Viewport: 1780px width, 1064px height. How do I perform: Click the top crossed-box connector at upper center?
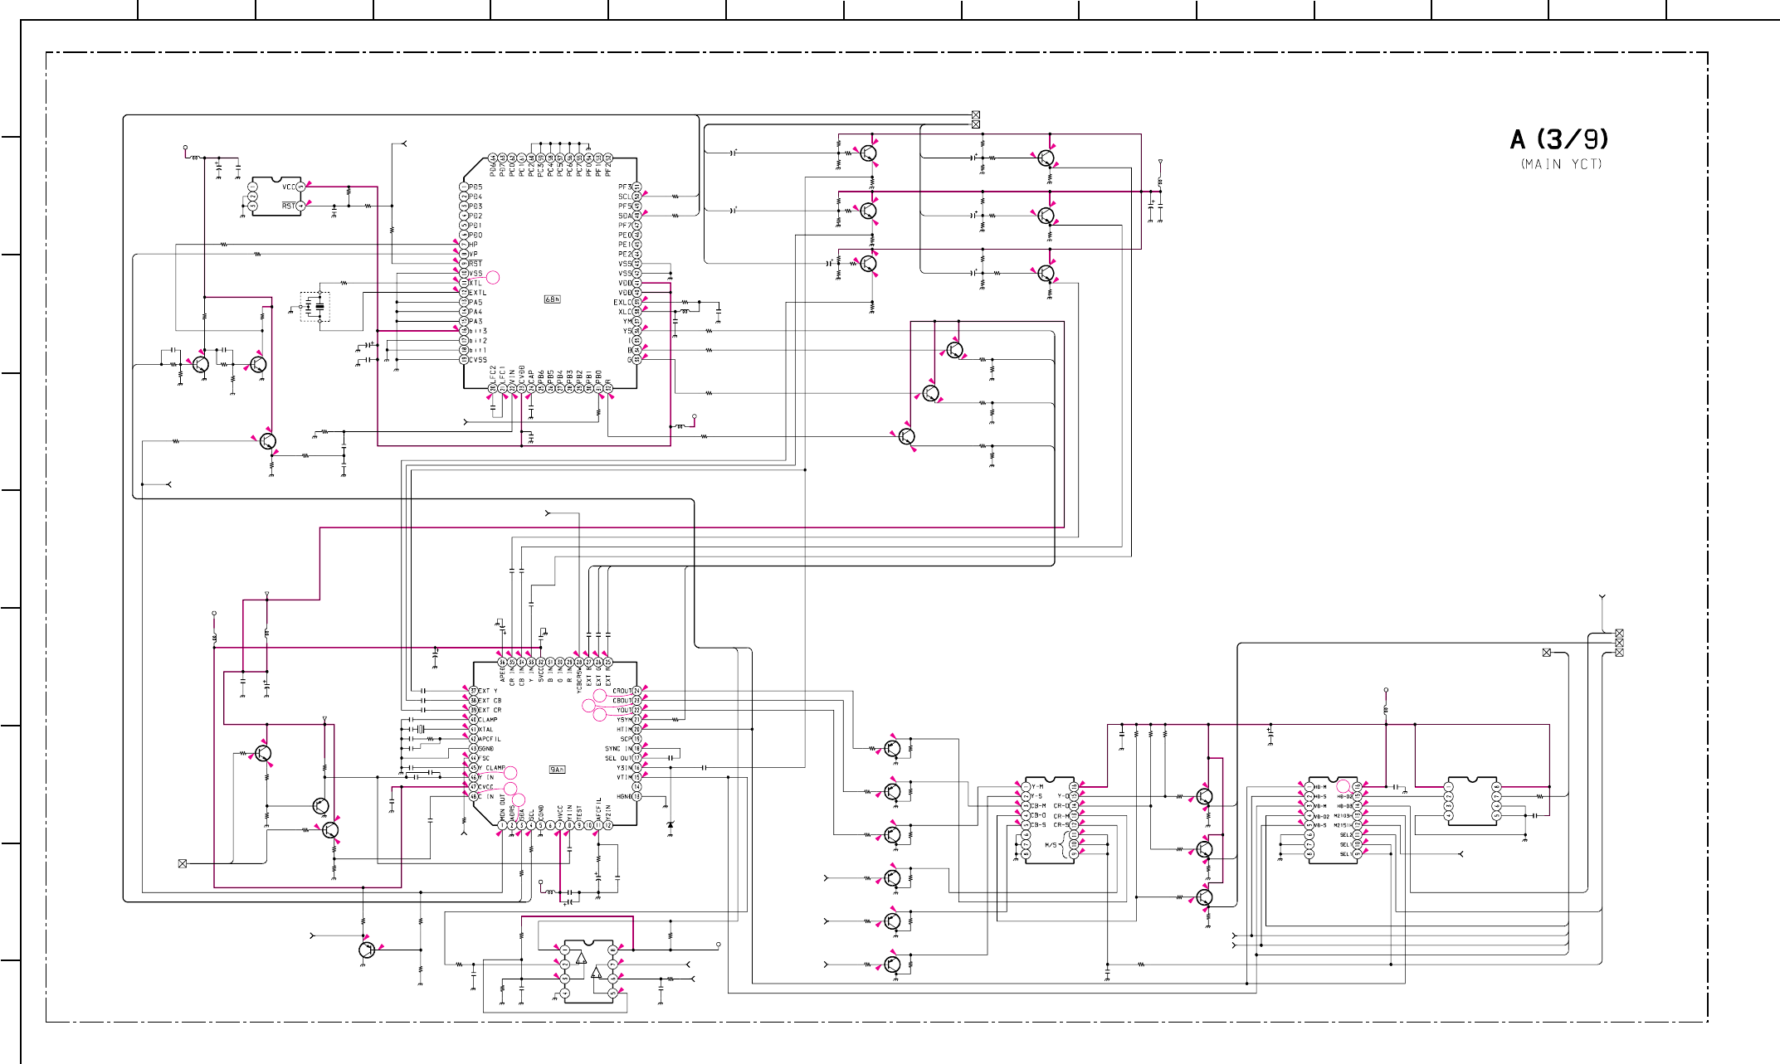pos(976,115)
